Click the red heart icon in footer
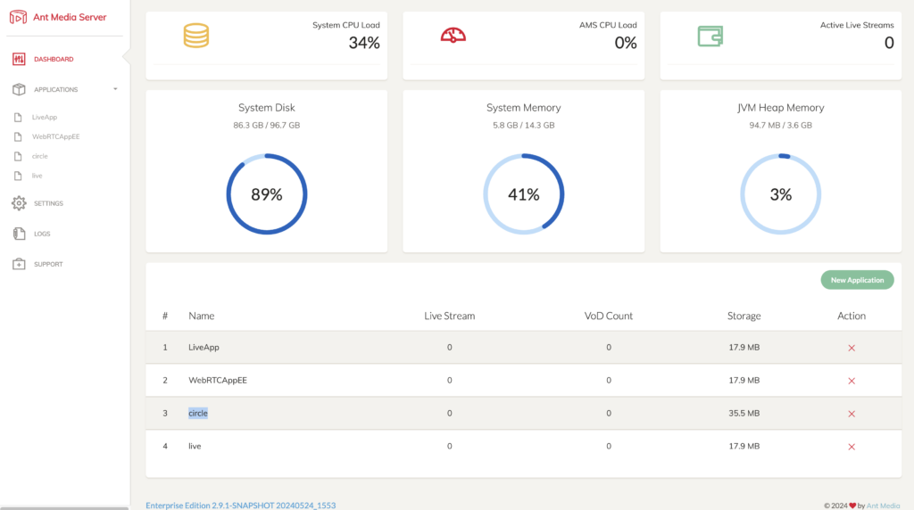Viewport: 914px width, 510px height. (x=852, y=506)
